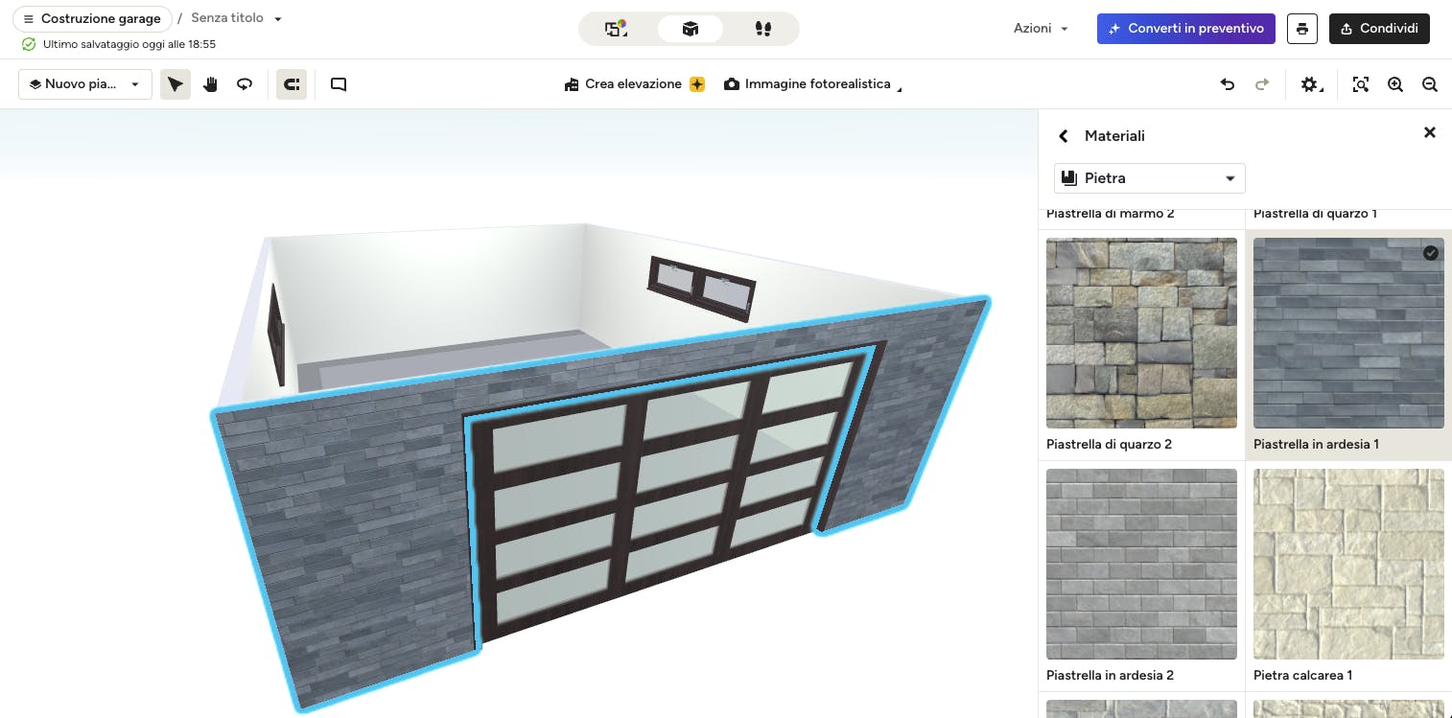Go back from the Materiali panel

[1063, 136]
